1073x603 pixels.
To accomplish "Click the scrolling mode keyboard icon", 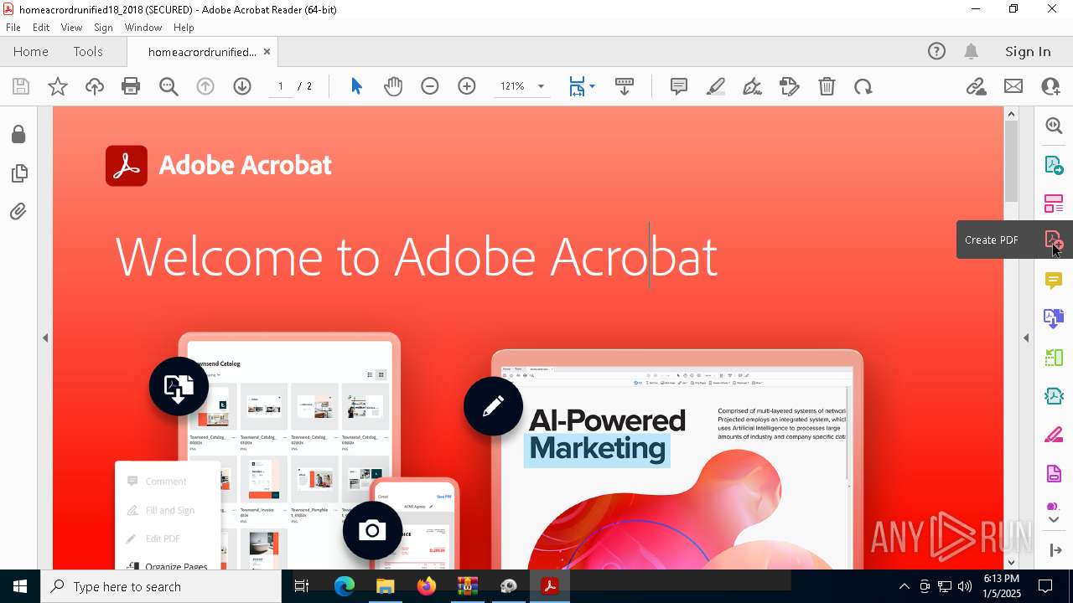I will click(625, 86).
